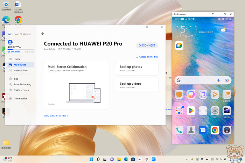Open the orange Video player app

(x=215, y=94)
